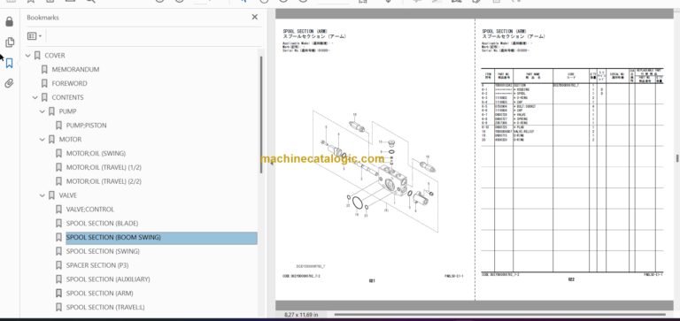Open the security lock panel in sidebar
The image size is (680, 321).
[x=9, y=21]
